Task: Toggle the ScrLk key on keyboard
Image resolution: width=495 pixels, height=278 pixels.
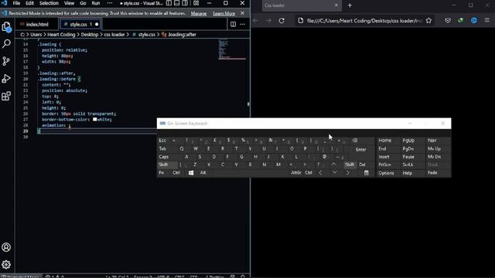Action: click(x=408, y=164)
